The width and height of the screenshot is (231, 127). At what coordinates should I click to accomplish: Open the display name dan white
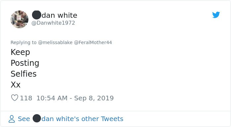click(59, 15)
